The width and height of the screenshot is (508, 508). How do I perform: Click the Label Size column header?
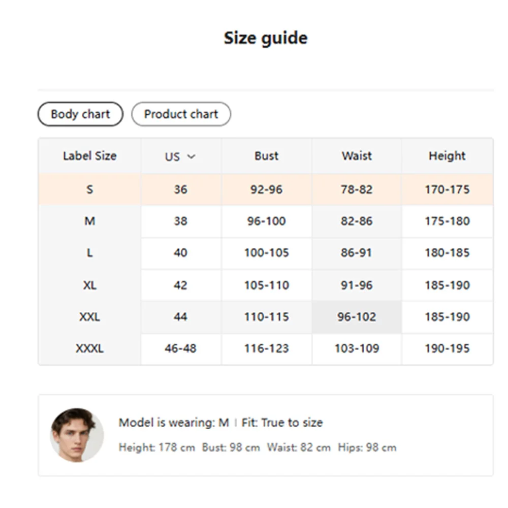pos(89,156)
